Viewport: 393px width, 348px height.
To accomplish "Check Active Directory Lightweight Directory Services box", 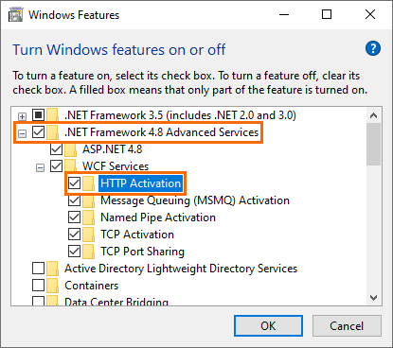I will (38, 269).
